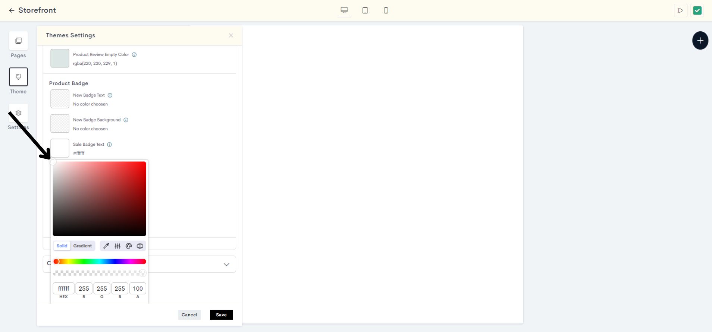712x332 pixels.
Task: Show info for New Badge Text
Action: (x=110, y=95)
